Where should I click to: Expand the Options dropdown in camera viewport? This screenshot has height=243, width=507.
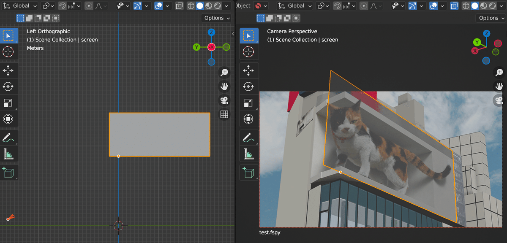[491, 18]
